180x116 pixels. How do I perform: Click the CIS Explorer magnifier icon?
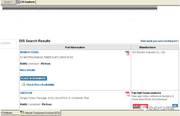click(18, 2)
